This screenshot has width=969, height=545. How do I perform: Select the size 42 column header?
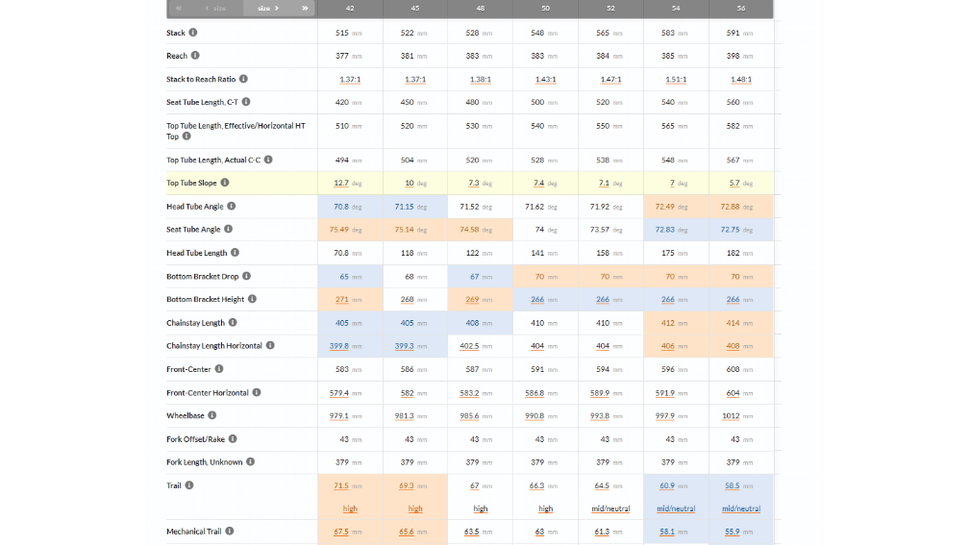[350, 8]
